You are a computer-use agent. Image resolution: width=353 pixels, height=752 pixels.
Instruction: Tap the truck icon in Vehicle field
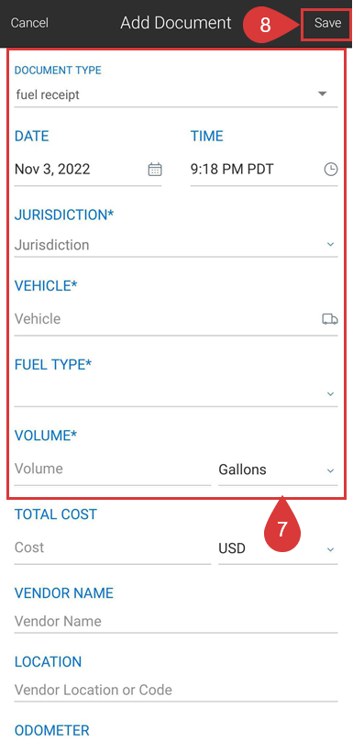pyautogui.click(x=329, y=319)
